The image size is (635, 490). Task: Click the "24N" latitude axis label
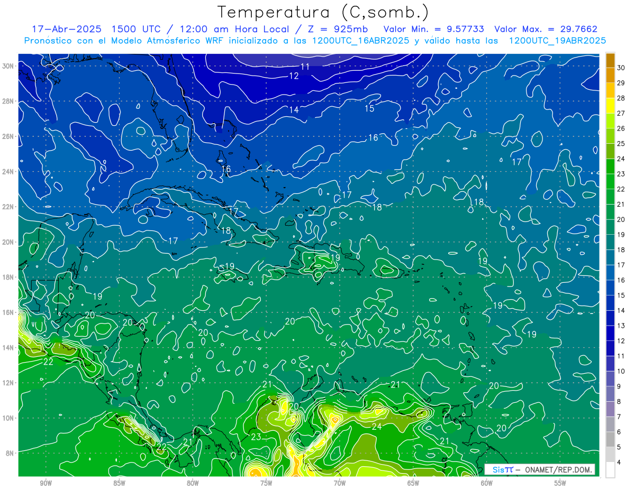click(x=8, y=171)
